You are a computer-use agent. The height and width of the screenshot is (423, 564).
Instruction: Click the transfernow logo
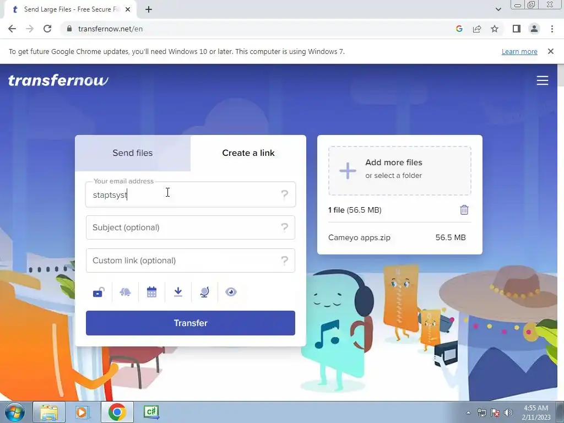point(58,80)
